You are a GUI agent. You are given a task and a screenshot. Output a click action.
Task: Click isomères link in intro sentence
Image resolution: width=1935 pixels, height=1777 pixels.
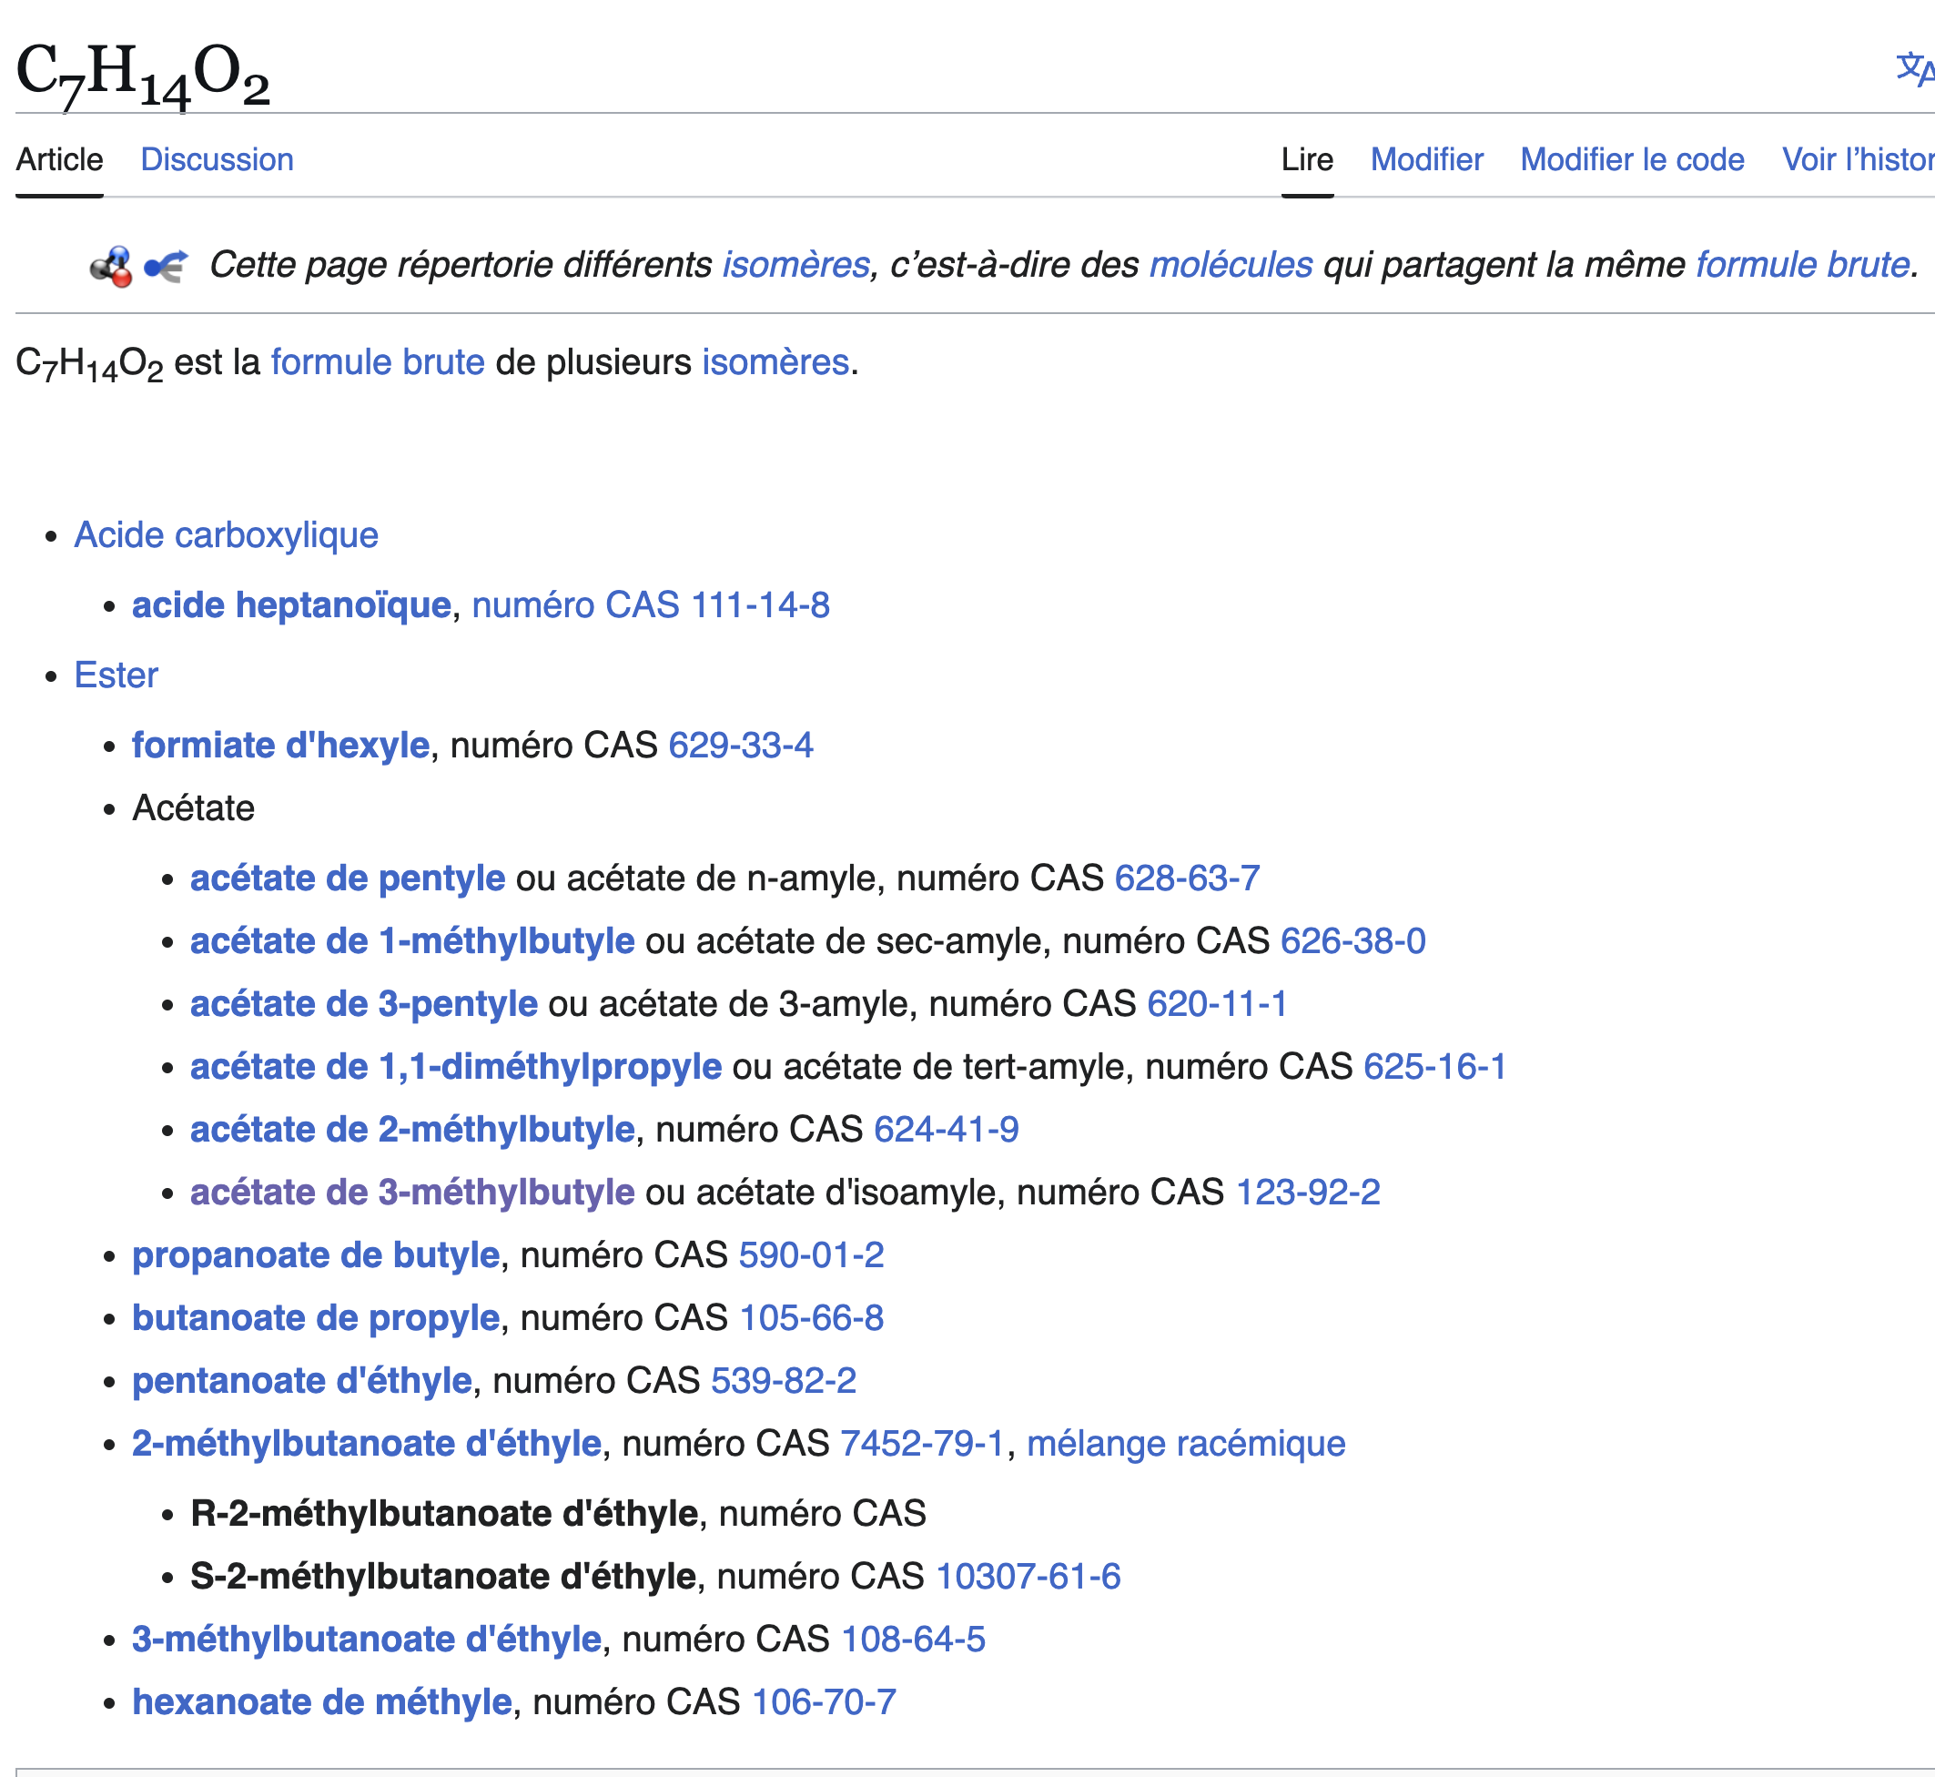tap(775, 362)
